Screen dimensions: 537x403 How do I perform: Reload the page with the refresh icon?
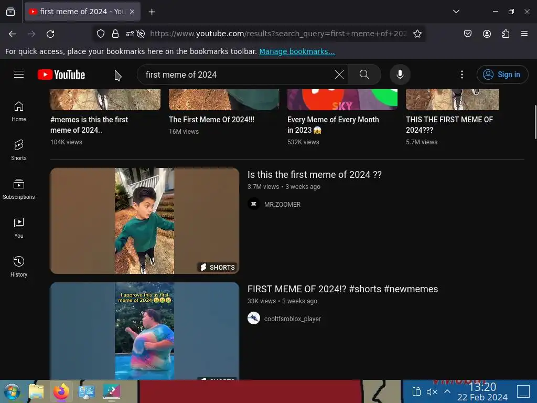[50, 34]
